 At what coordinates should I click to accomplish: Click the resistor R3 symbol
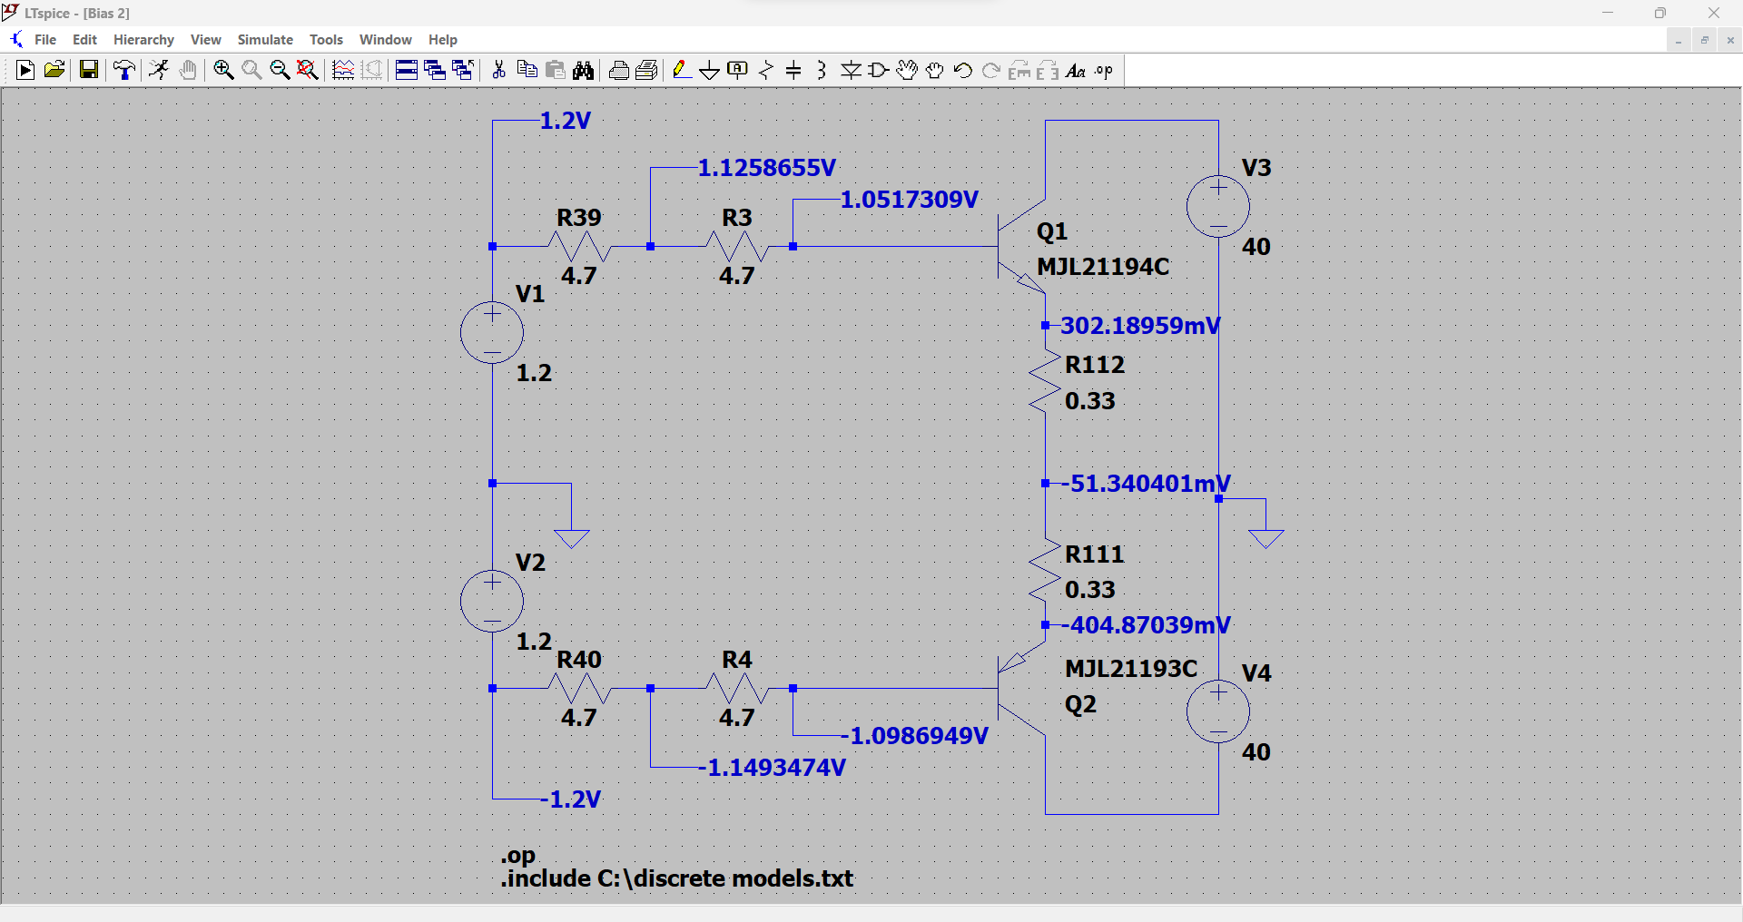click(737, 246)
